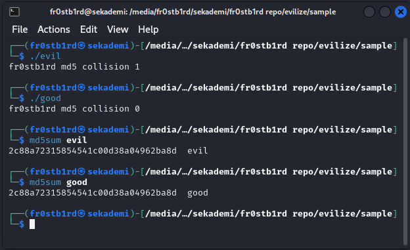Open the Actions menu
The width and height of the screenshot is (410, 250).
click(x=54, y=30)
